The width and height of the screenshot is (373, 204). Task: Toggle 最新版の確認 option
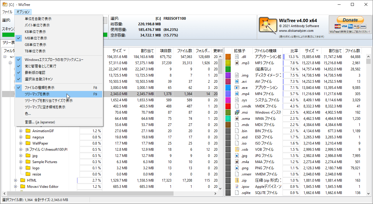pos(59,72)
